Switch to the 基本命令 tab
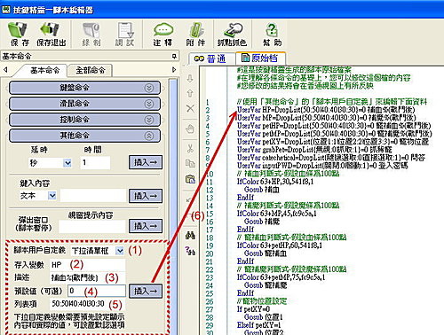 click(x=44, y=70)
